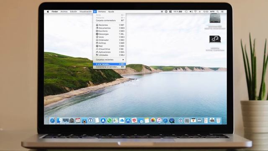268x151 pixels.
Task: Click the MPR user name in menu bar
Action: tap(212, 12)
